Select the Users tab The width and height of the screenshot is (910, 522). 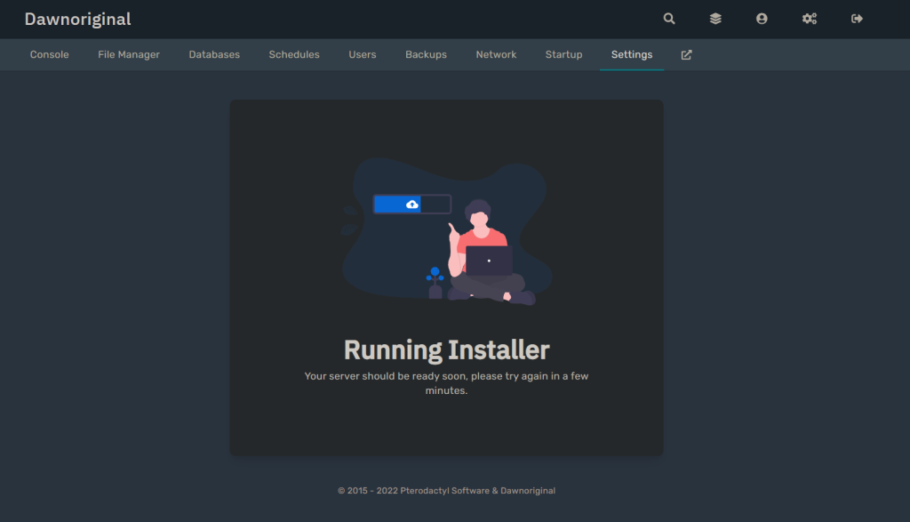click(363, 54)
